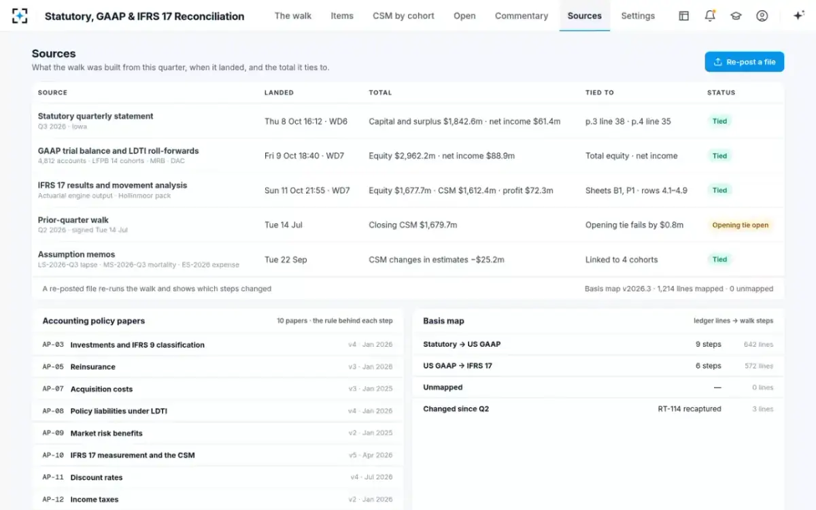
Task: Click Tied status for Assumption memos
Action: tap(719, 259)
